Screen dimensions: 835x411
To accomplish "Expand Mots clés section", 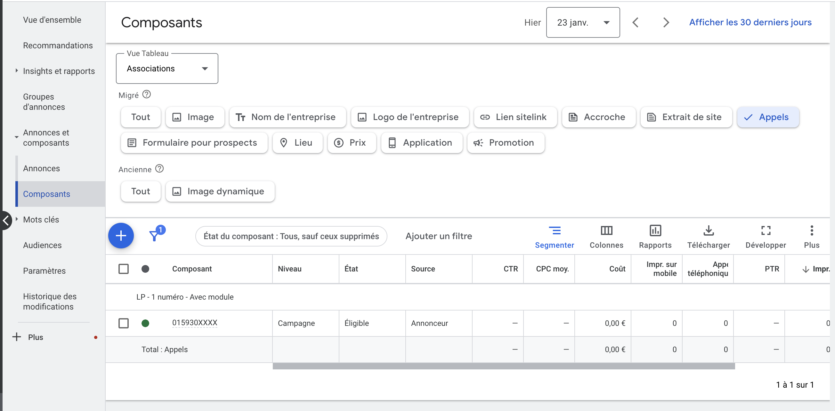I will [x=17, y=219].
